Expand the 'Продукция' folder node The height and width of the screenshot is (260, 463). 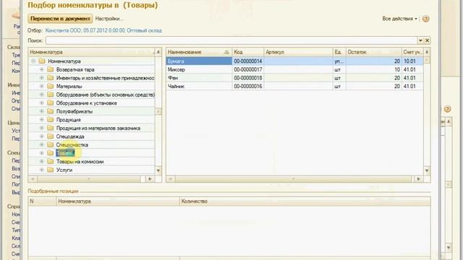(x=42, y=120)
